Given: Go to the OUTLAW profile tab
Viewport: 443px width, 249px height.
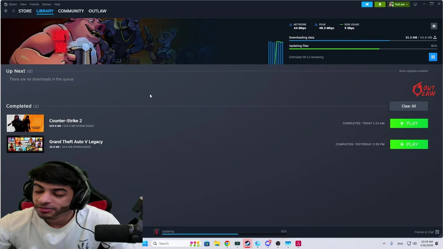Looking at the screenshot, I should [97, 11].
